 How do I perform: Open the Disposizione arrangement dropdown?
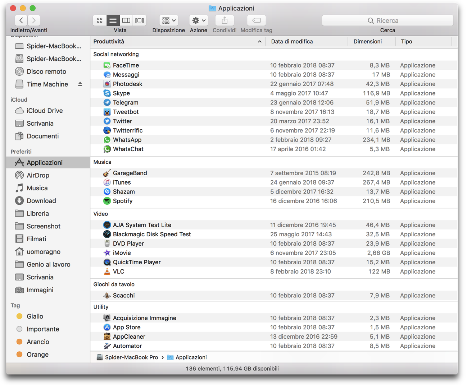168,20
